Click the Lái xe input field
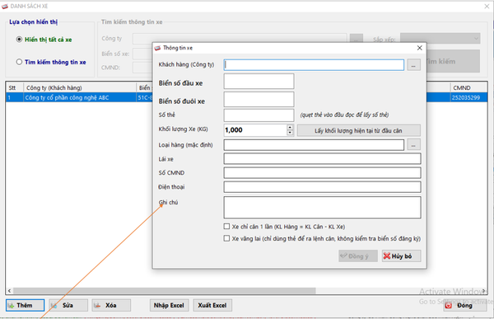494x319 pixels. pyautogui.click(x=322, y=159)
